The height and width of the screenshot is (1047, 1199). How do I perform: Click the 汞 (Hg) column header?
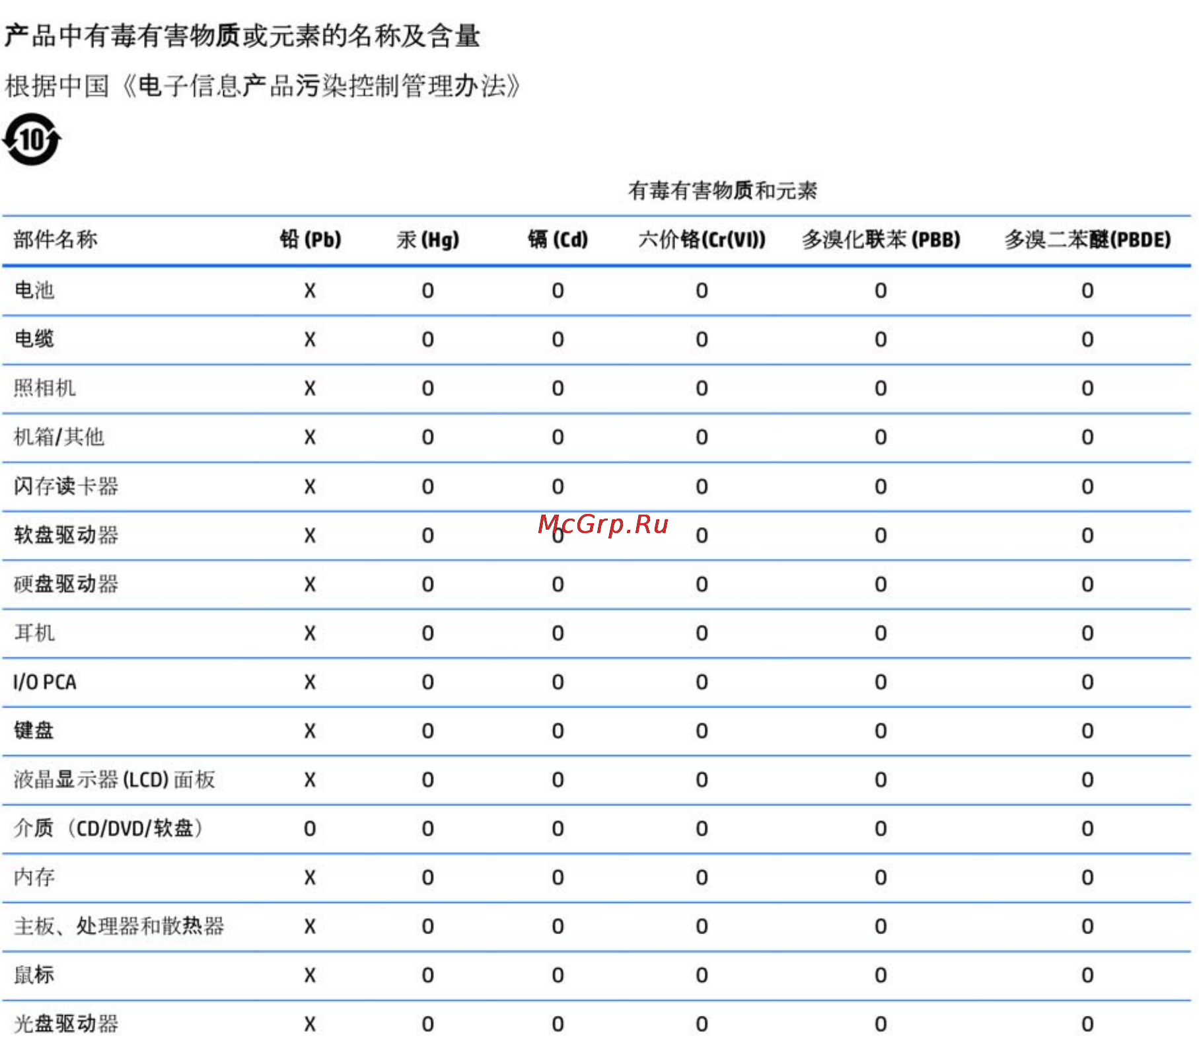pos(427,240)
